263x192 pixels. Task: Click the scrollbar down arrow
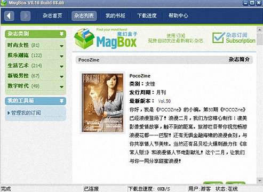click(260, 180)
